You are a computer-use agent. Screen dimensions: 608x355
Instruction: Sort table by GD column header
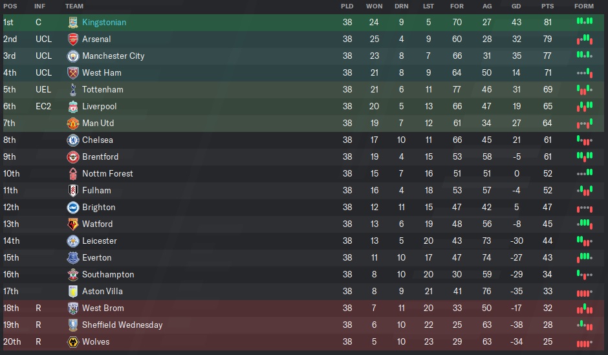[516, 6]
